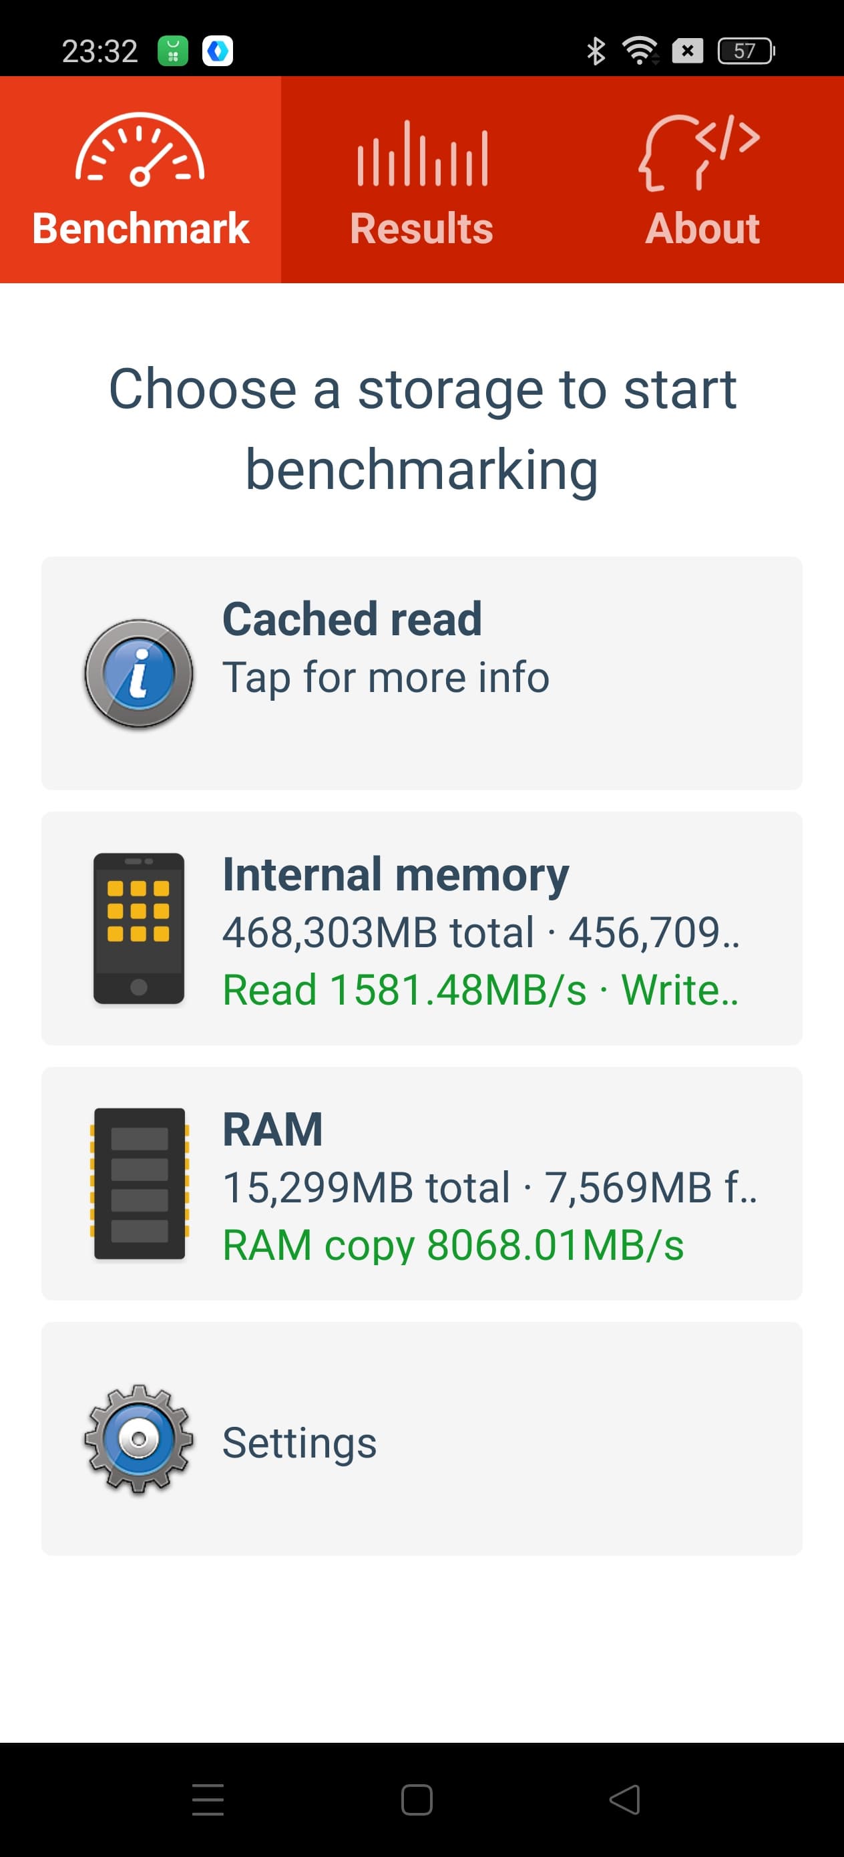Tap the phone icon for Internal memory

click(138, 928)
